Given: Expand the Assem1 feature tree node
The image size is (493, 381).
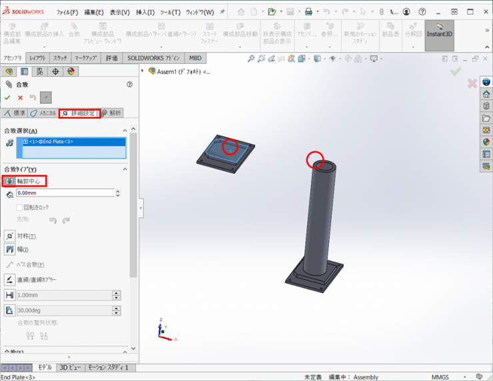Looking at the screenshot, I should coord(143,71).
